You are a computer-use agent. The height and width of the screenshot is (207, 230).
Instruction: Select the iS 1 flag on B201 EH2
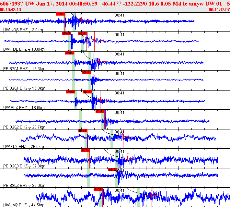[x=87, y=72]
